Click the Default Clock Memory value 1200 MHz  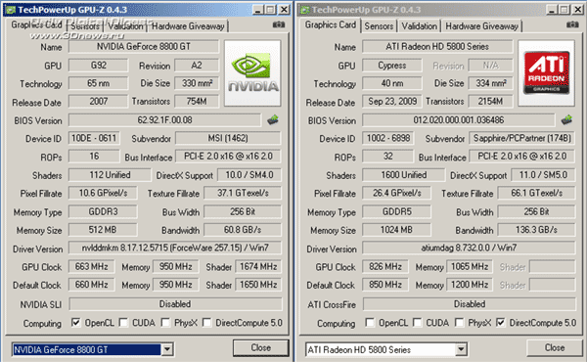pos(470,285)
